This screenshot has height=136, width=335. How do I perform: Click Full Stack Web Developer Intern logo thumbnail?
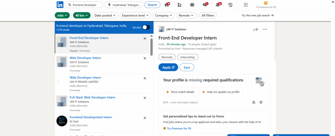[x=62, y=101]
